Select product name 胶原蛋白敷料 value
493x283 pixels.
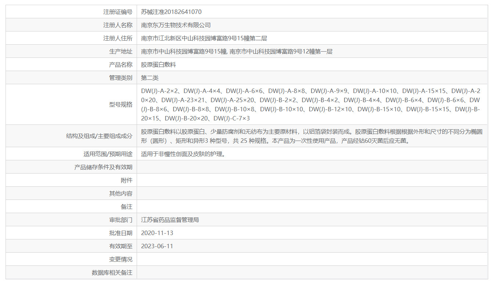159,64
